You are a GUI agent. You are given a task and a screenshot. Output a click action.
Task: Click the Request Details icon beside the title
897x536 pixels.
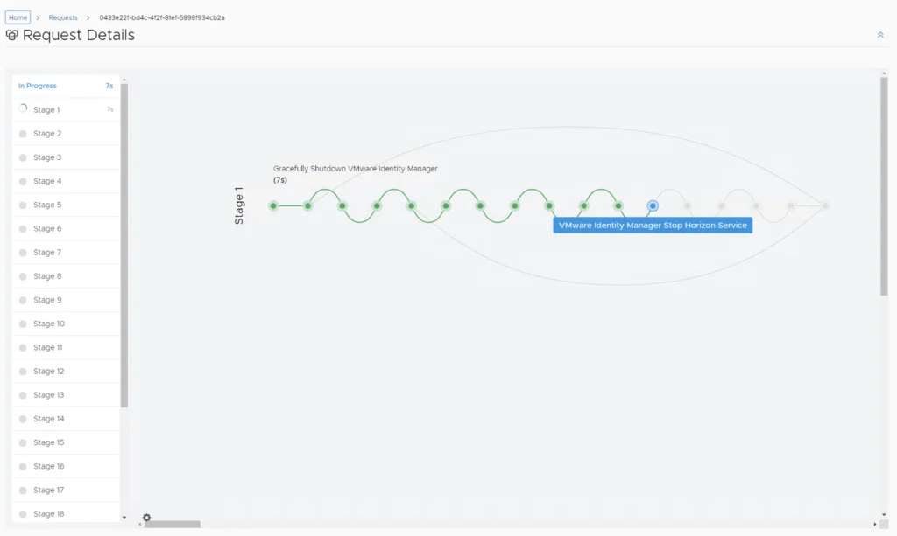coord(12,35)
